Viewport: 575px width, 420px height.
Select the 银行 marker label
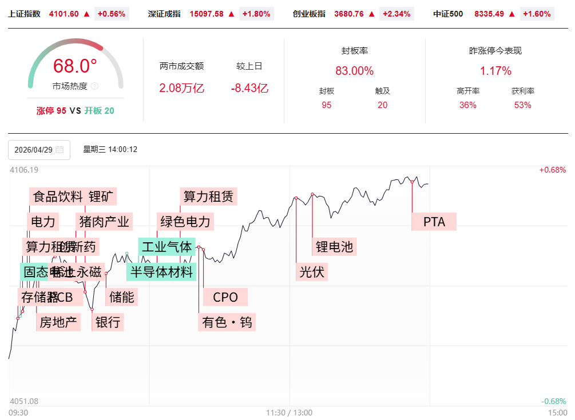click(108, 322)
